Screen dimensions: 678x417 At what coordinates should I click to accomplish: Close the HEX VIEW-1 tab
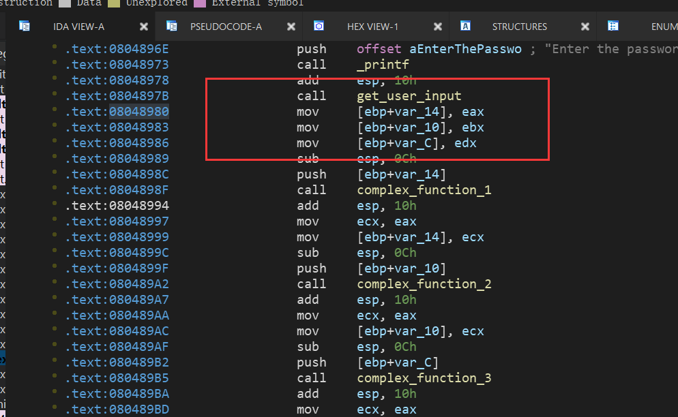pyautogui.click(x=438, y=27)
